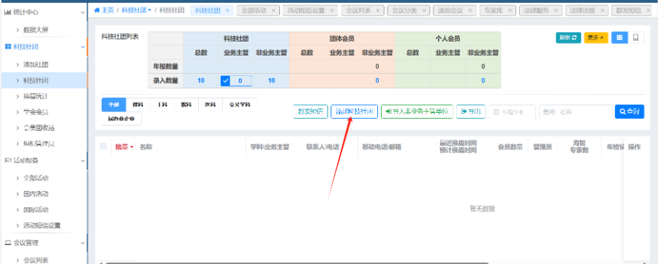Open the 批量 batch actions dropdown
The height and width of the screenshot is (264, 658).
point(124,147)
